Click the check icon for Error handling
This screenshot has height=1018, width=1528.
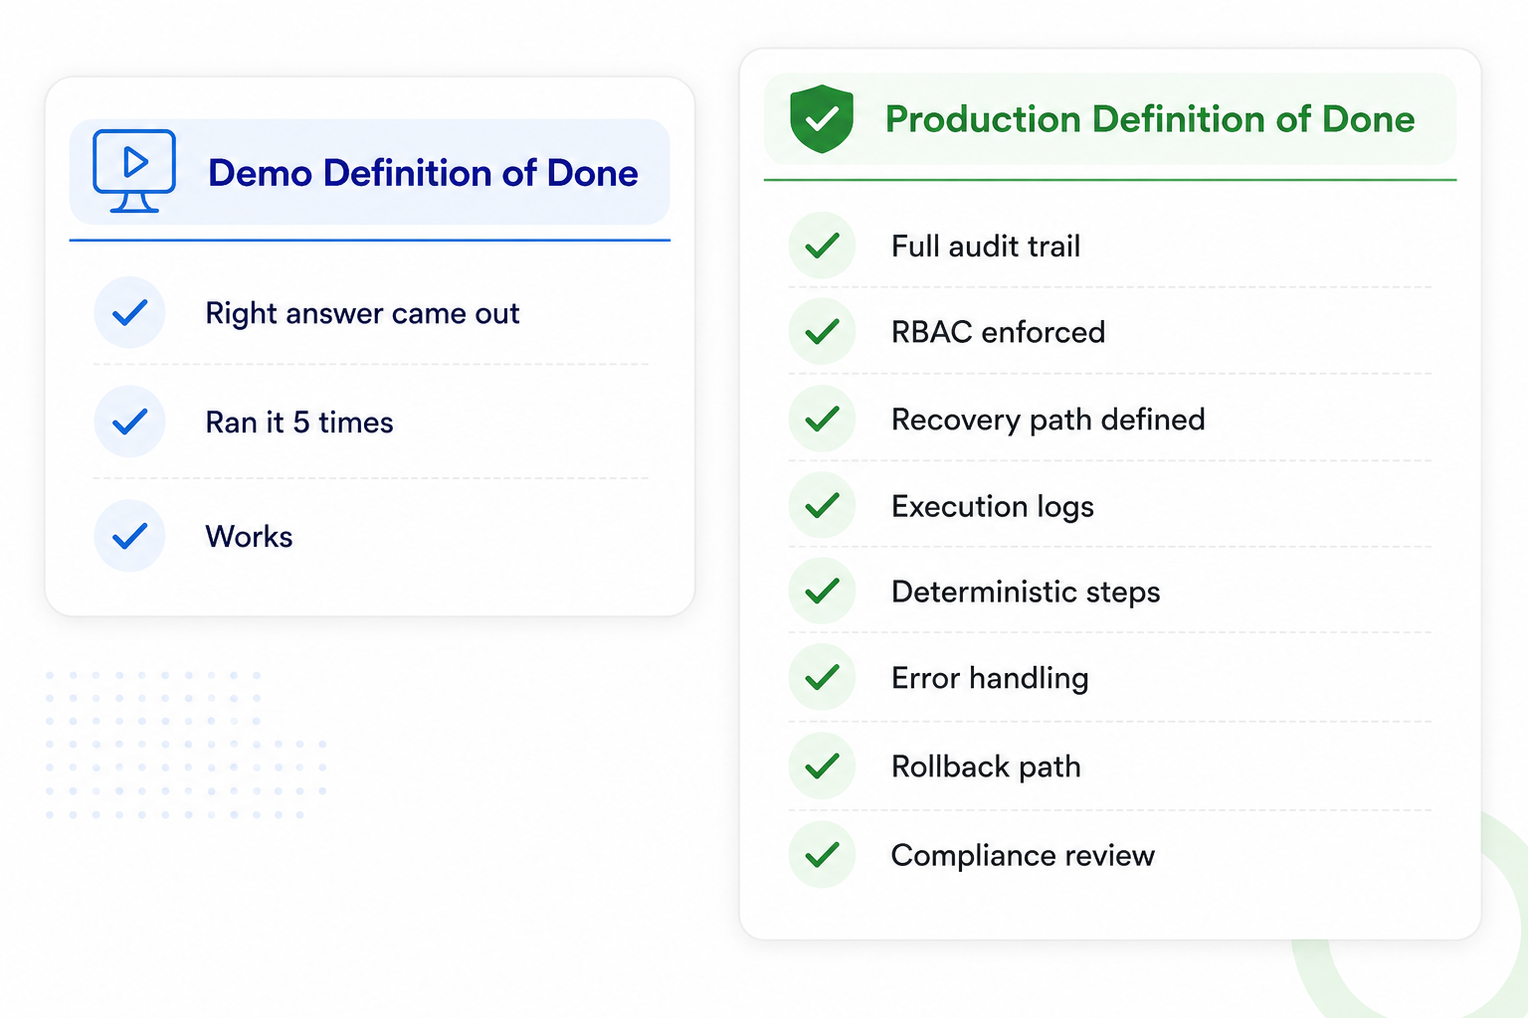(822, 677)
